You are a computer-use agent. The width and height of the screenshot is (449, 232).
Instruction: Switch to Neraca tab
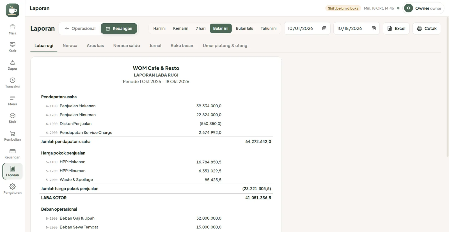pos(70,46)
